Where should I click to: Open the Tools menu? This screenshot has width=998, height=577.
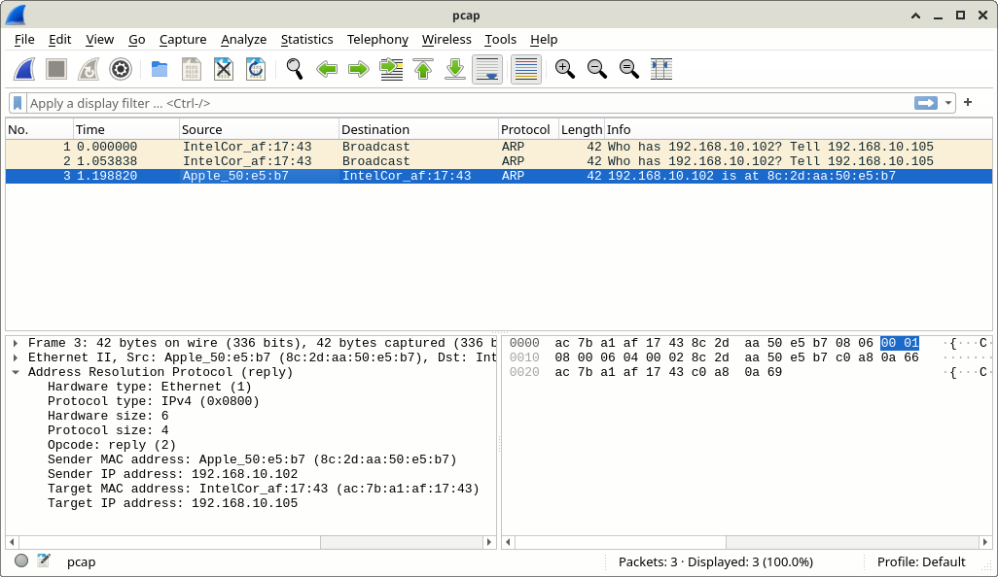click(500, 40)
